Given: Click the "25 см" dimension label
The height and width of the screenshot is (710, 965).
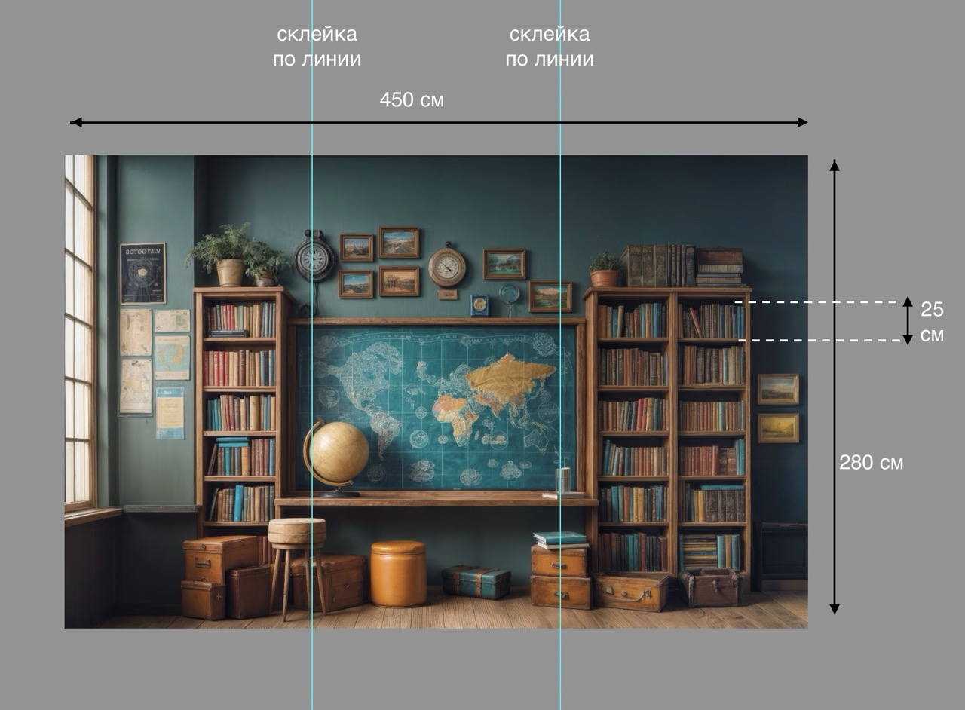Looking at the screenshot, I should pos(932,321).
